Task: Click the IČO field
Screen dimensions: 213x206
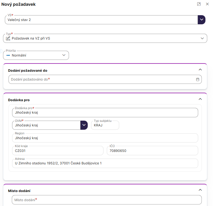Action: (152, 150)
